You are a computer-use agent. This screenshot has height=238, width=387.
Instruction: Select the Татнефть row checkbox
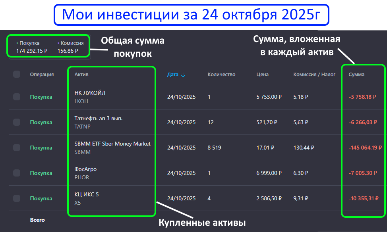coord(17,122)
